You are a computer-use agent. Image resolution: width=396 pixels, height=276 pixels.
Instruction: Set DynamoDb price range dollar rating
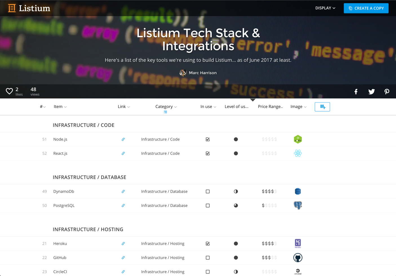pyautogui.click(x=269, y=191)
